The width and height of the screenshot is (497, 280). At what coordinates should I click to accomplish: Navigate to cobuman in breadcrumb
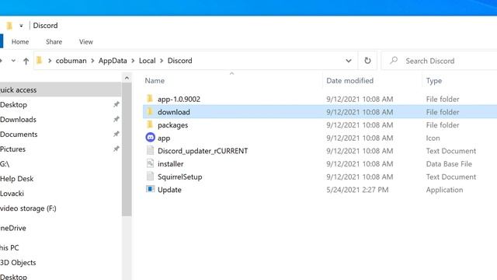click(x=71, y=61)
